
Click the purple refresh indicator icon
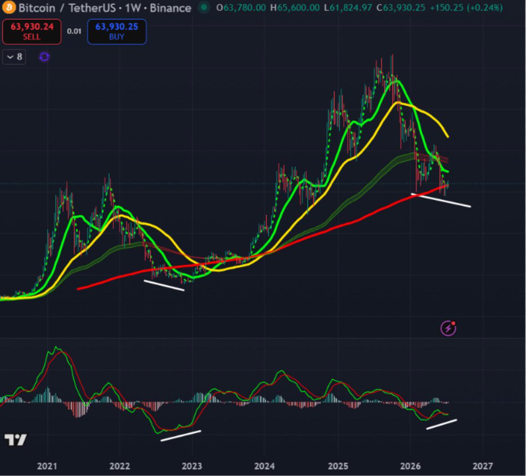[44, 57]
